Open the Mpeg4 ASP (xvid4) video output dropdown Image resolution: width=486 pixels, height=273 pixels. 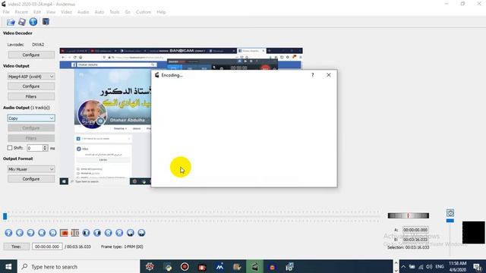31,77
